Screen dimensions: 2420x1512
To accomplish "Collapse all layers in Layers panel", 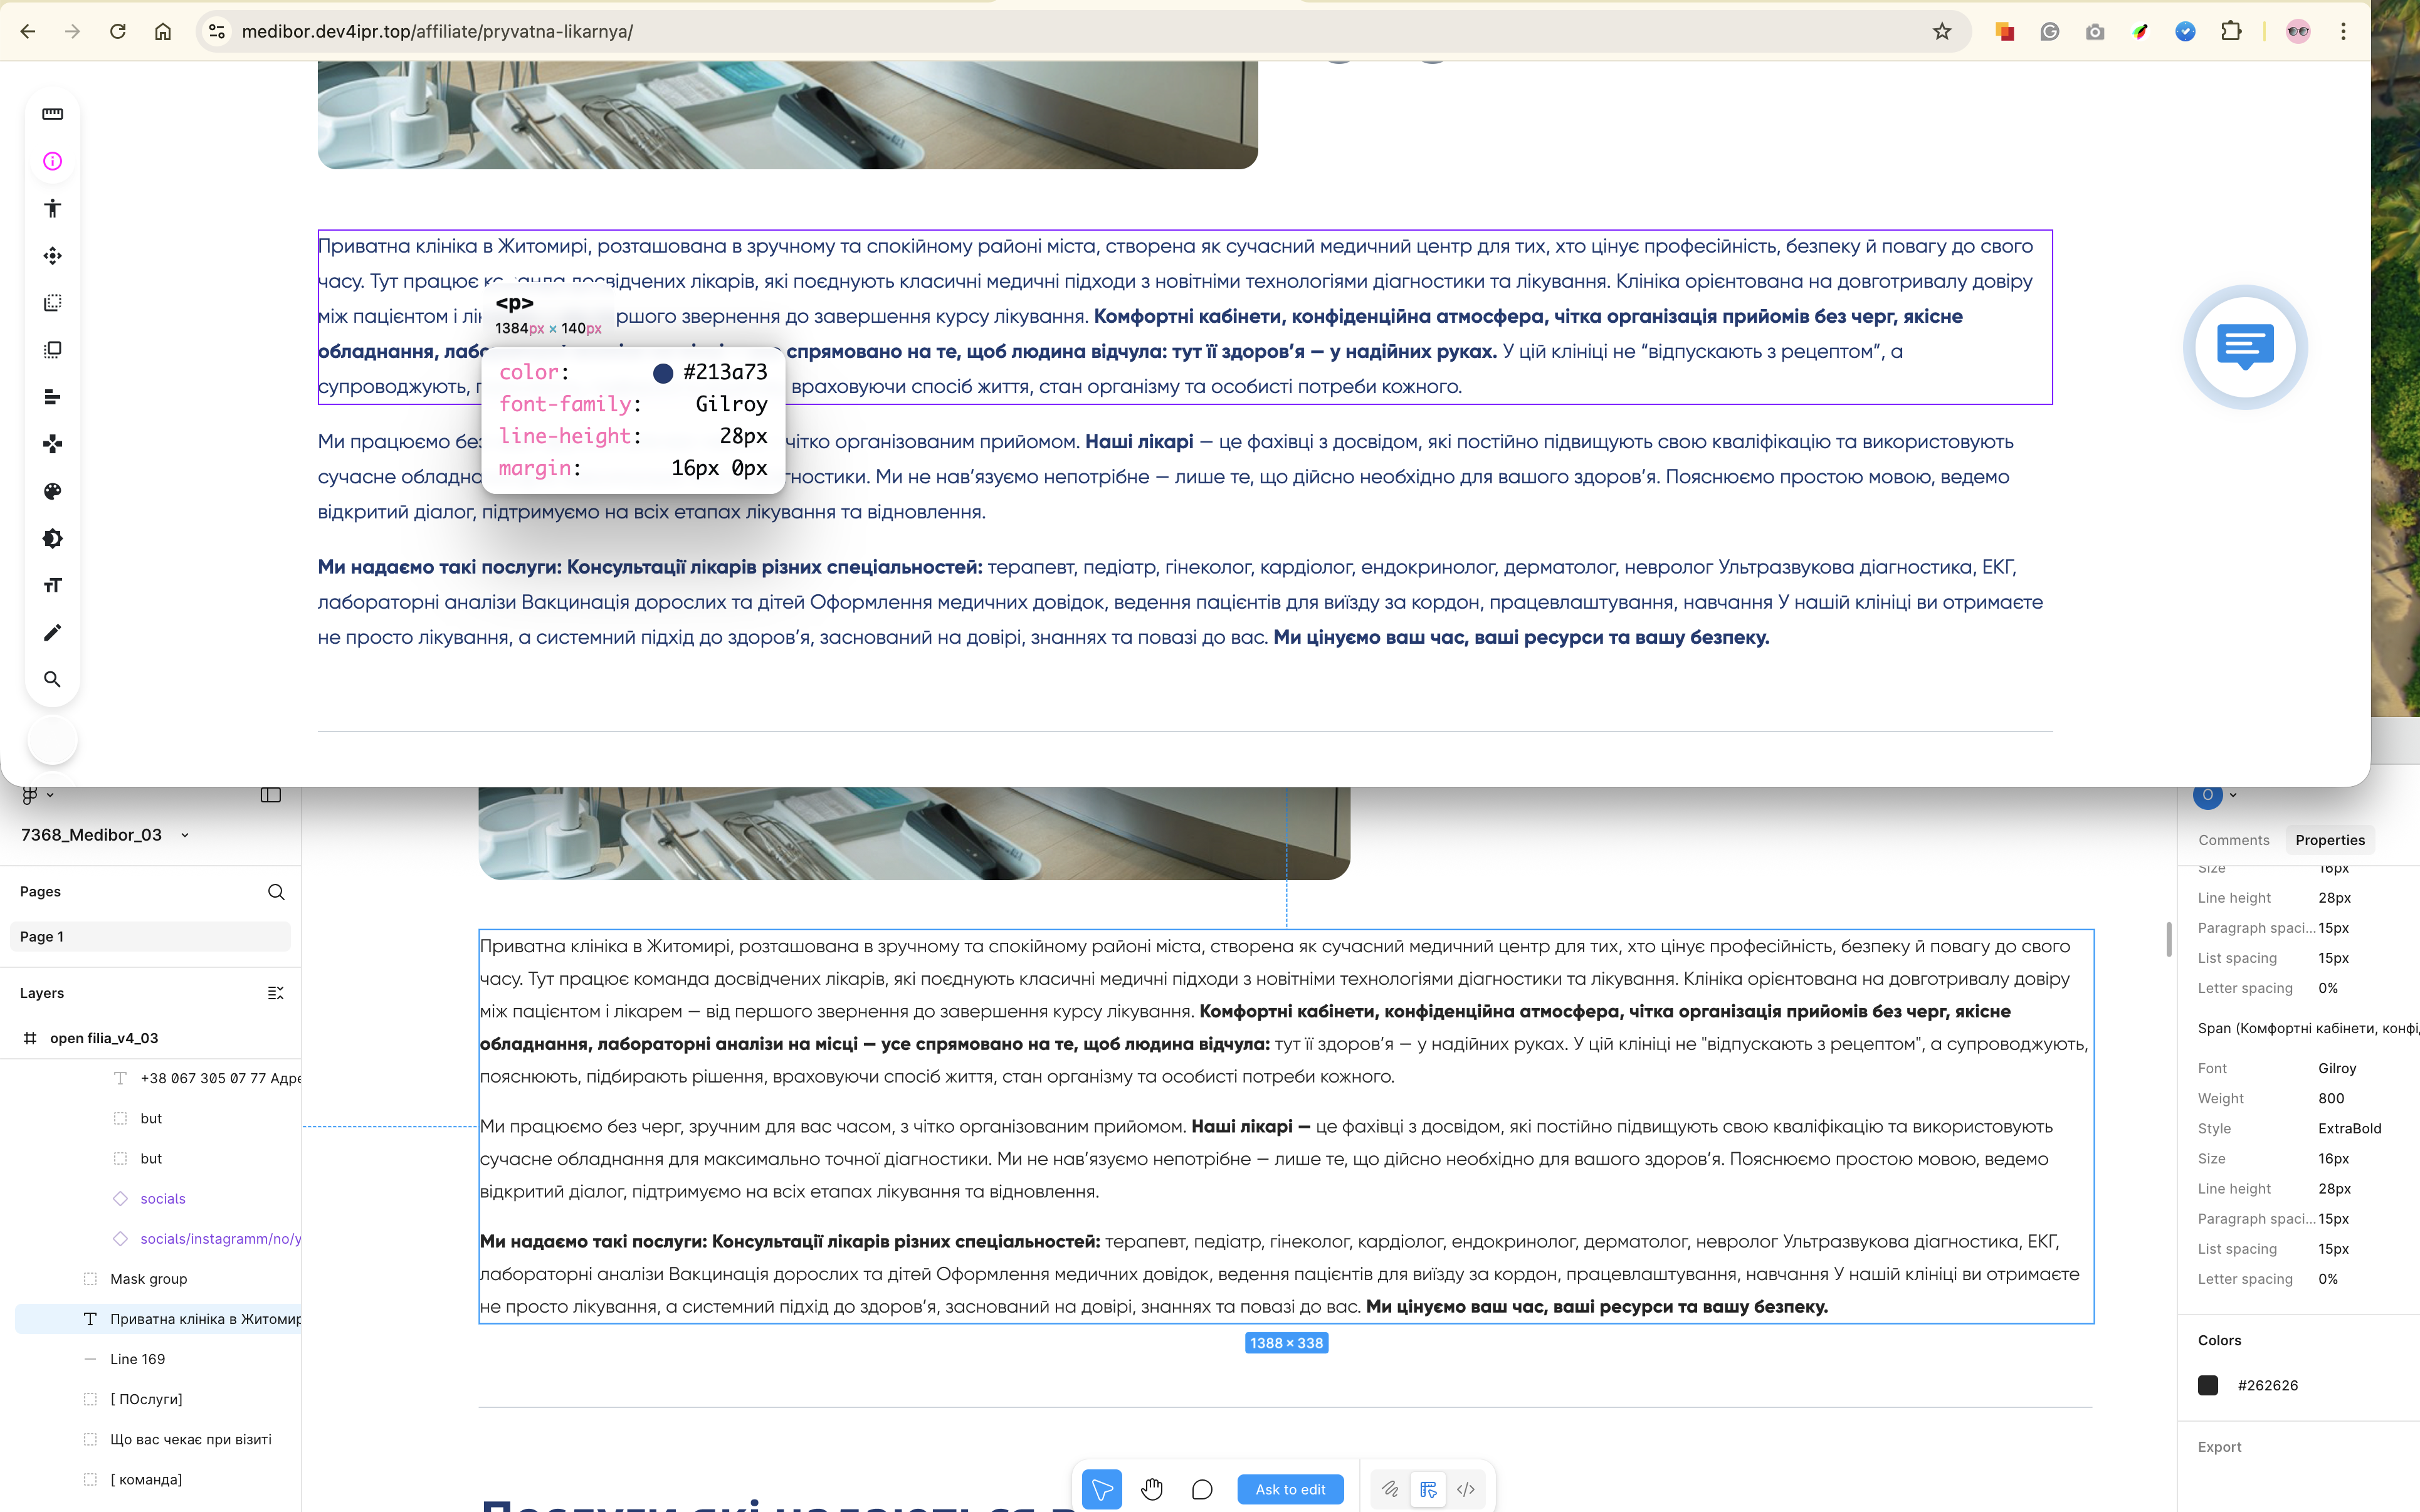I will click(276, 993).
